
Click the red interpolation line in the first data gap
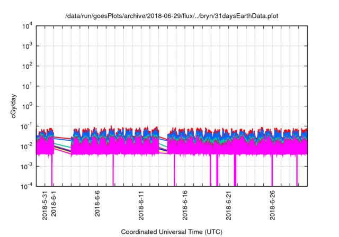63,138
